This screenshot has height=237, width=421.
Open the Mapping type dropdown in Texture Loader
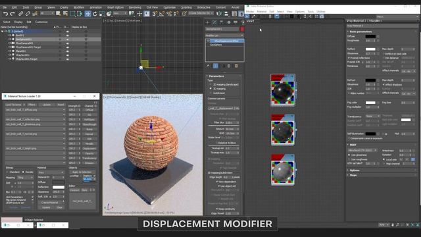pyautogui.click(x=25, y=178)
